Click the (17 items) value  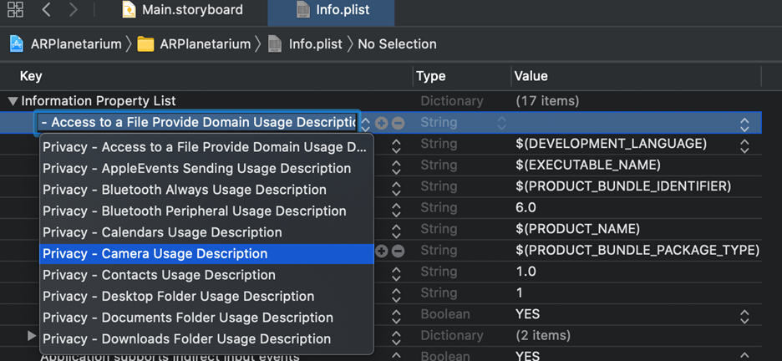(546, 101)
